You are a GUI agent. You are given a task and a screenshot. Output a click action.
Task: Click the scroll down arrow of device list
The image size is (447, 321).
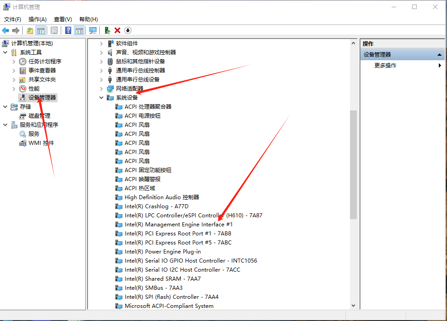tap(354, 305)
